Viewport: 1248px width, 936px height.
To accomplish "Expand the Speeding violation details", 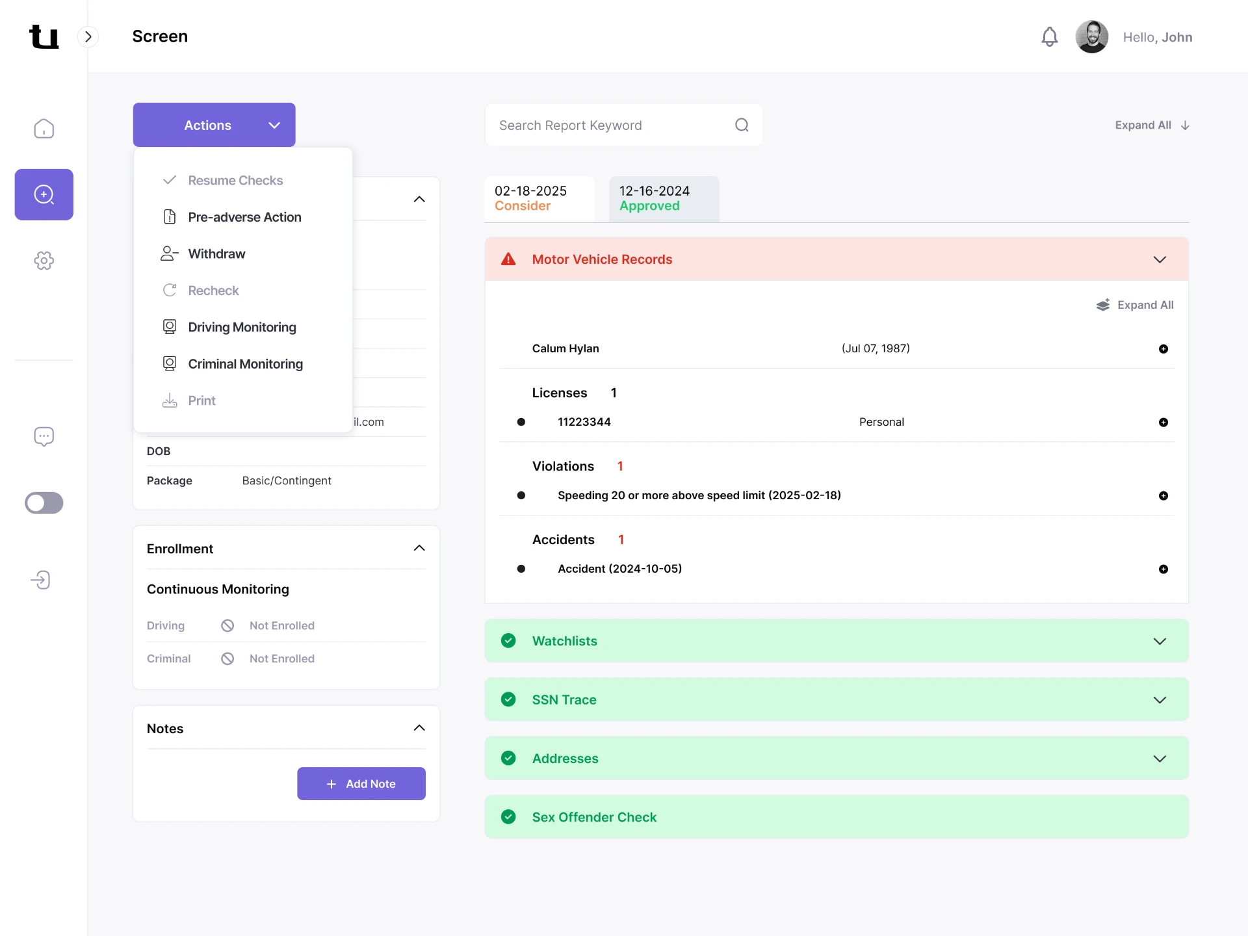I will tap(1163, 496).
